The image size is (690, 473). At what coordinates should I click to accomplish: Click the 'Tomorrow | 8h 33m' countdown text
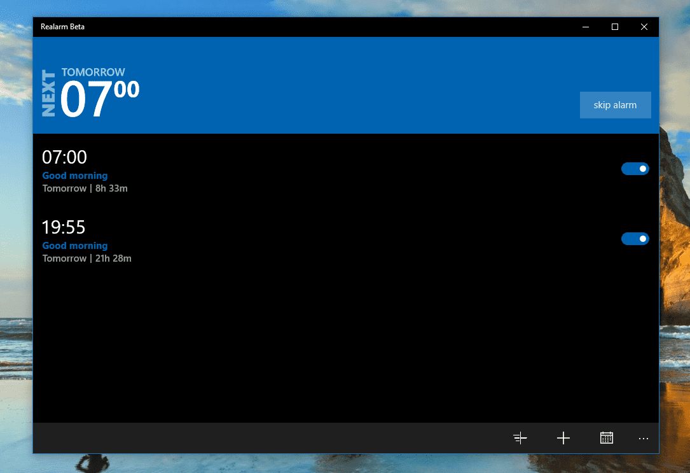coord(85,188)
